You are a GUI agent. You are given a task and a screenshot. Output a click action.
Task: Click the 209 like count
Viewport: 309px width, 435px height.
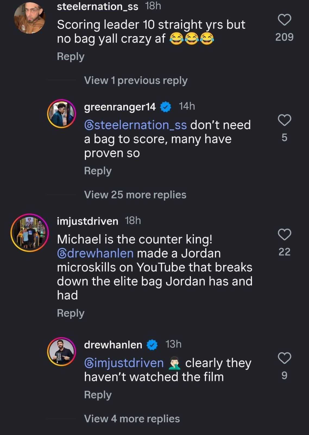[x=284, y=37]
